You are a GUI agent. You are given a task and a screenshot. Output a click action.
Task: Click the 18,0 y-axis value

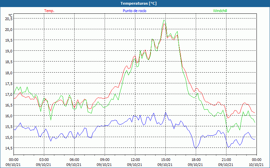pos(9,73)
